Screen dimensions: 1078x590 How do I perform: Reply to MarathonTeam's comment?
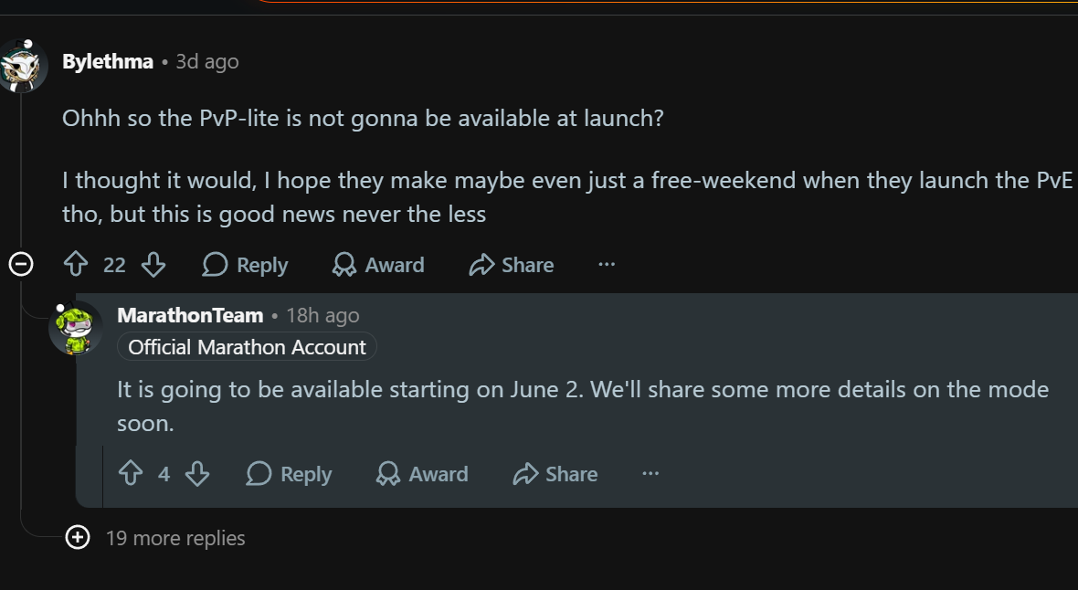(290, 474)
